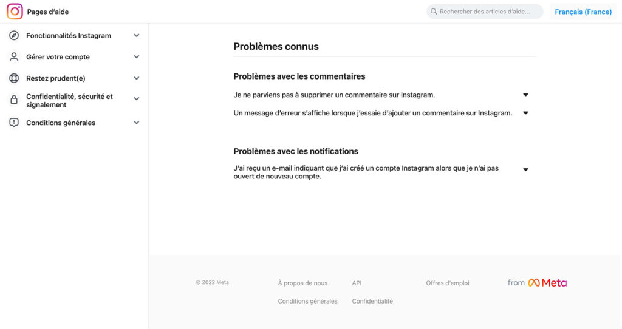622x329 pixels.
Task: Click the compass icon beside Fonctionnalités Instagram
Action: (x=14, y=36)
